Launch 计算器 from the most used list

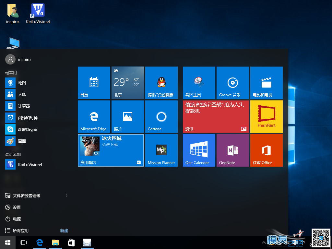pyautogui.click(x=36, y=106)
